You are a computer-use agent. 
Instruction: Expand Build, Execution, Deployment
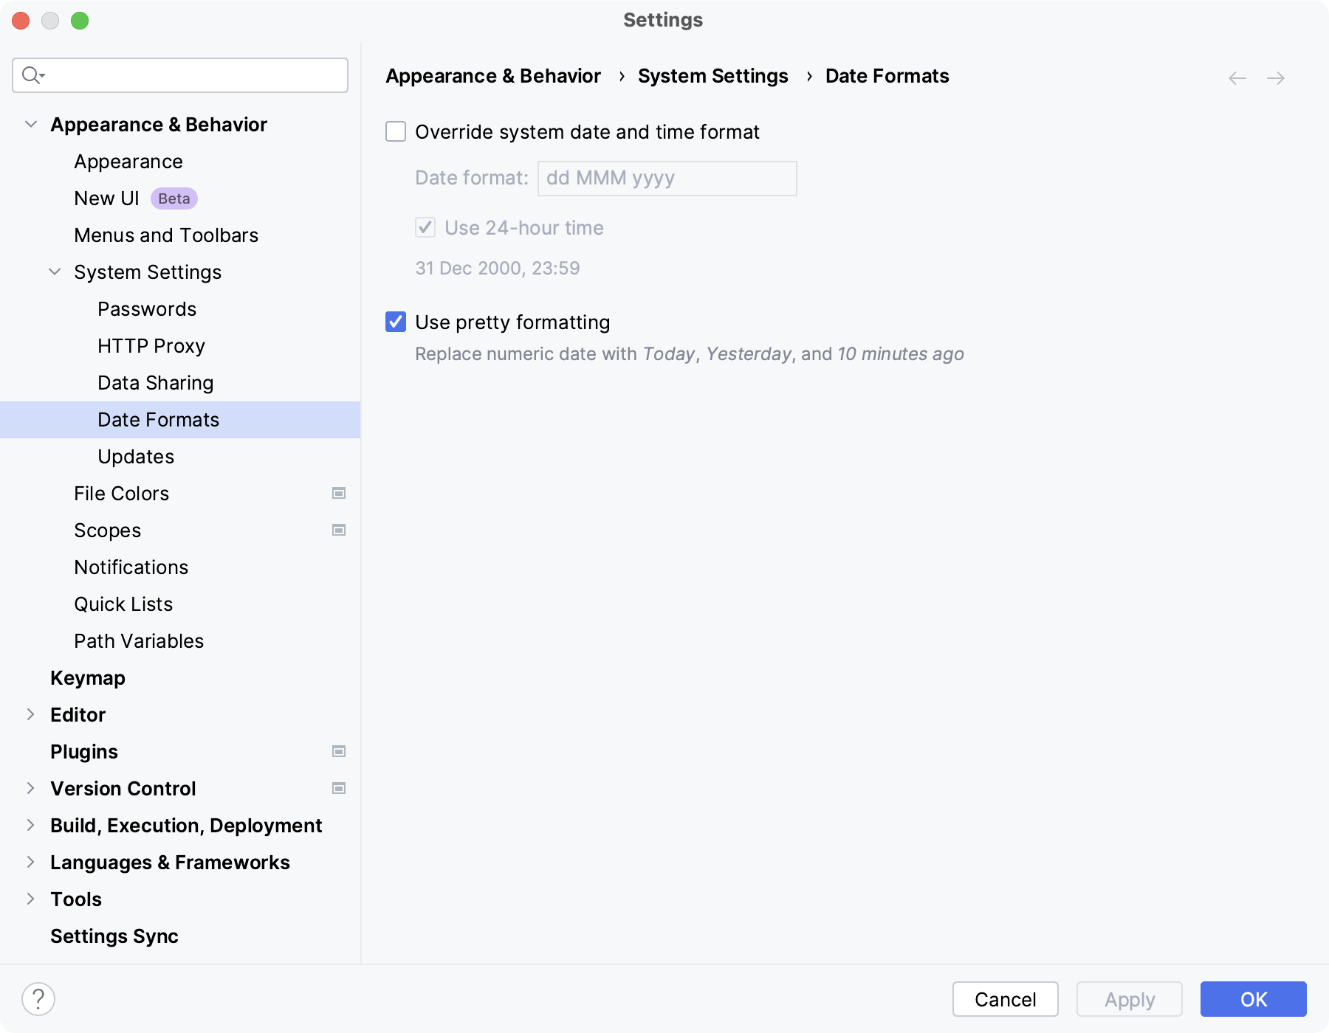point(31,825)
